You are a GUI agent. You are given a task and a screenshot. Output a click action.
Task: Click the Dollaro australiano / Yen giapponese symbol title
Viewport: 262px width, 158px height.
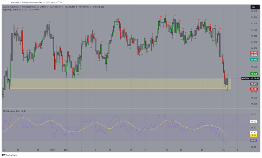pos(21,7)
